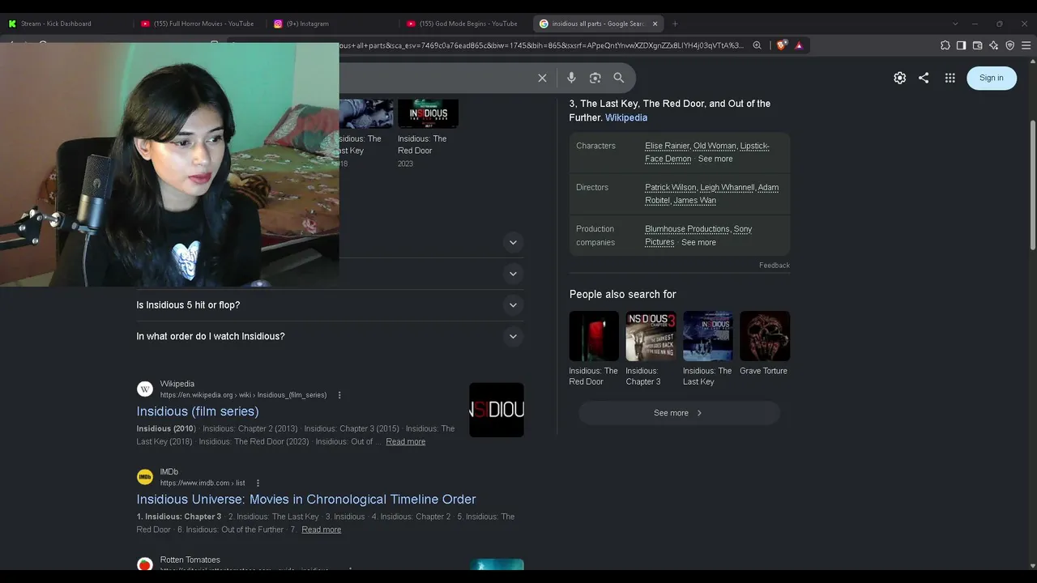
Task: Click the address bar URL field
Action: pos(543,45)
